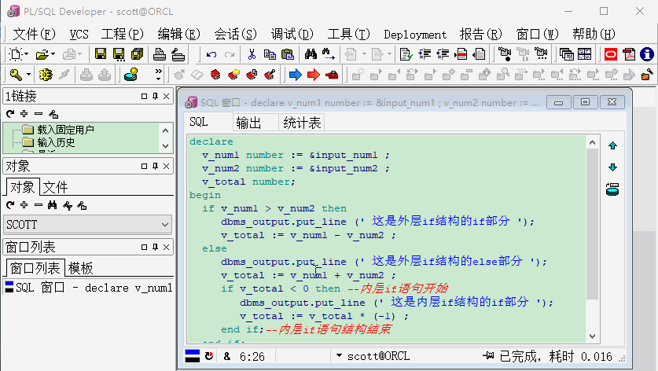Open the VCS menu
This screenshot has height=371, width=658.
click(x=79, y=34)
